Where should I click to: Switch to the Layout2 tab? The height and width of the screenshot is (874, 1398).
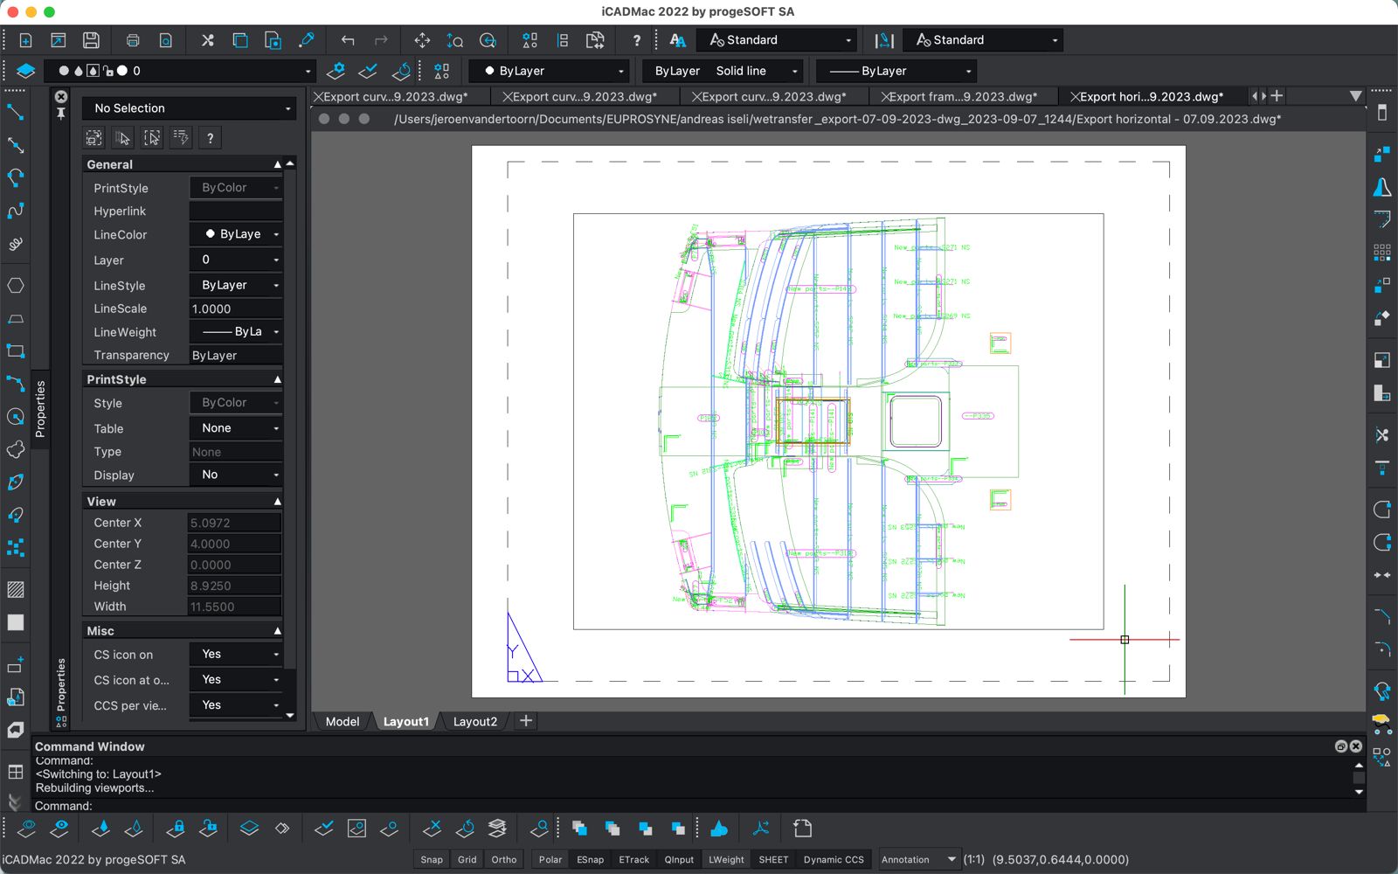tap(474, 722)
